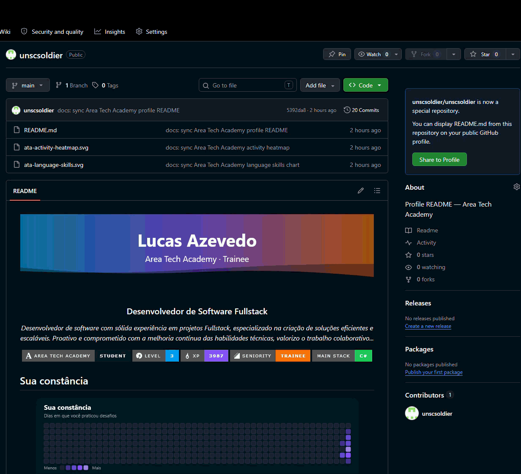Click the Lucas Azevedo banner image
The image size is (521, 474).
click(x=197, y=246)
